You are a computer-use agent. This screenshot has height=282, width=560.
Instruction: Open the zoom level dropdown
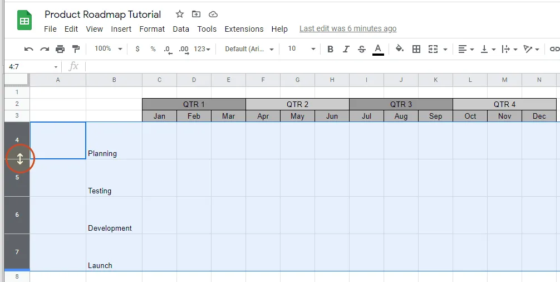pos(108,49)
